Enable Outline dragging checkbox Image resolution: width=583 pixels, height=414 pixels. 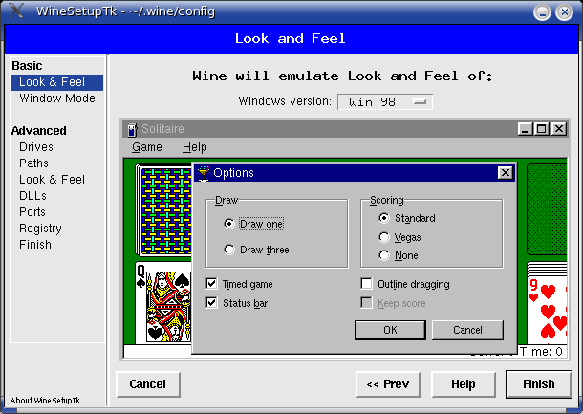(x=367, y=284)
